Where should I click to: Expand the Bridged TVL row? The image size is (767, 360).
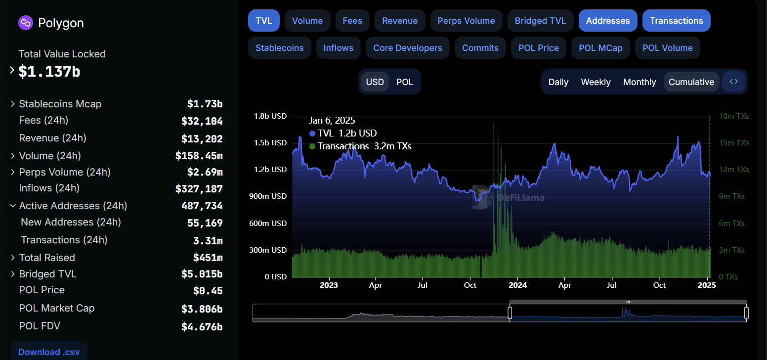coord(12,274)
